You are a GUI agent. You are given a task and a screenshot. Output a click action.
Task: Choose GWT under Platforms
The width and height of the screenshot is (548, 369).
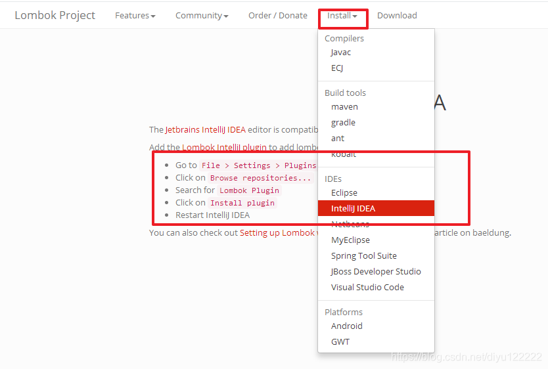pos(376,342)
